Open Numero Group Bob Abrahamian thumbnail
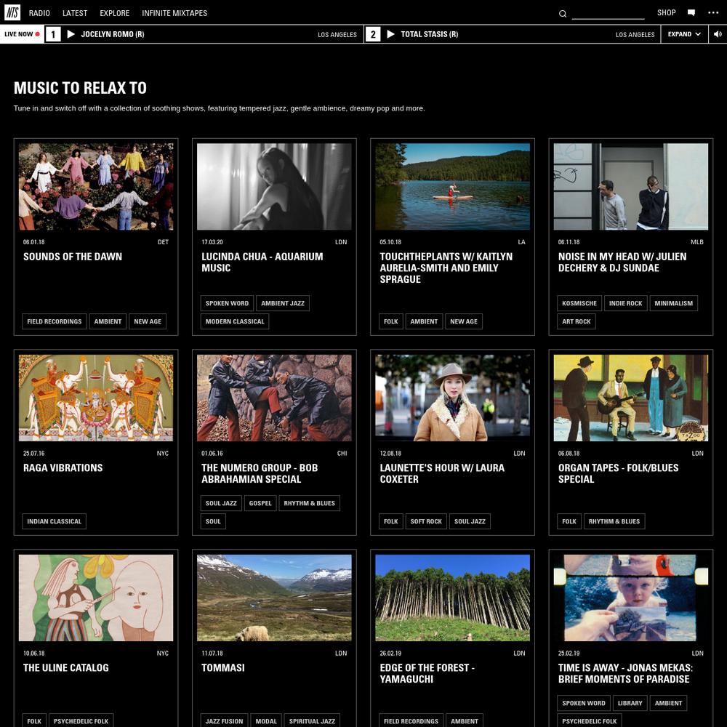The image size is (727, 727). pyautogui.click(x=274, y=398)
